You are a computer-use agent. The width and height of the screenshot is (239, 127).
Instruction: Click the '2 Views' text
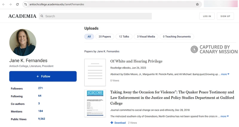coord(132,123)
